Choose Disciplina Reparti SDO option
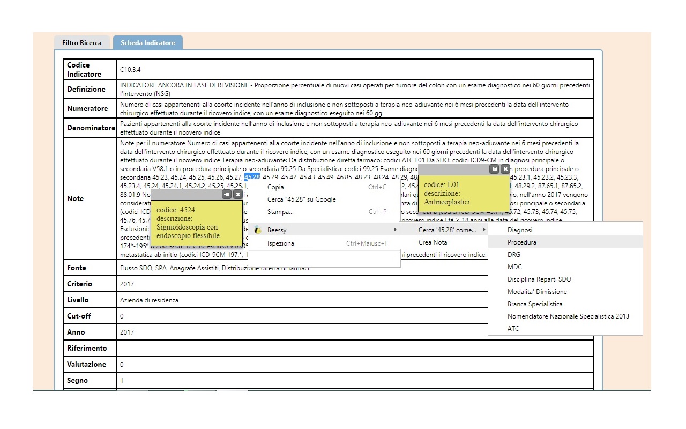Image resolution: width=686 pixels, height=429 pixels. click(x=565, y=279)
